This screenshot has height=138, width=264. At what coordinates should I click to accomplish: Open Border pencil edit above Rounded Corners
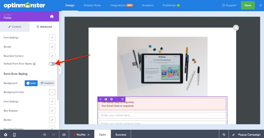click(x=52, y=47)
